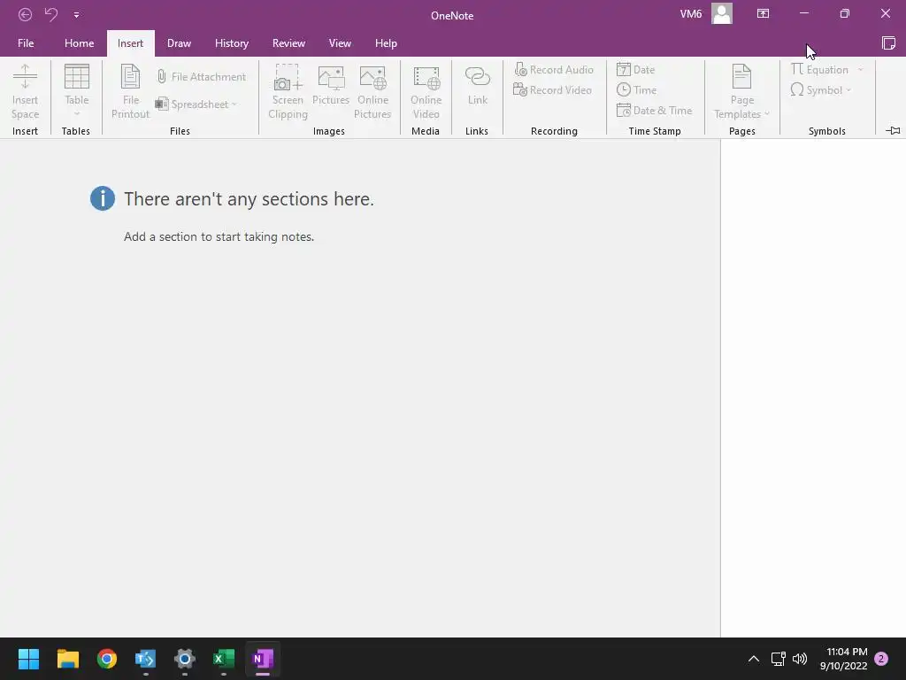Open Online Pictures search
The image size is (906, 680).
click(372, 91)
